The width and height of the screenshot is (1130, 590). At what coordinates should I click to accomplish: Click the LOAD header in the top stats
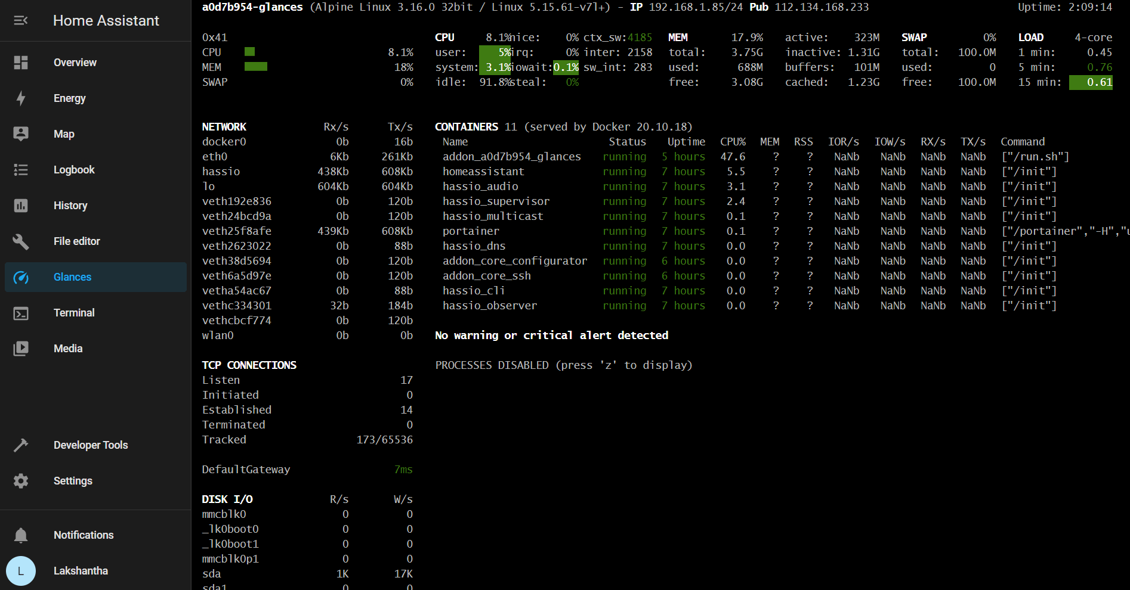point(1031,38)
